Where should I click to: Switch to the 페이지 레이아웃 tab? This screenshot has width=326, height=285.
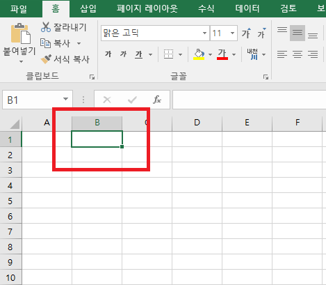(x=147, y=9)
